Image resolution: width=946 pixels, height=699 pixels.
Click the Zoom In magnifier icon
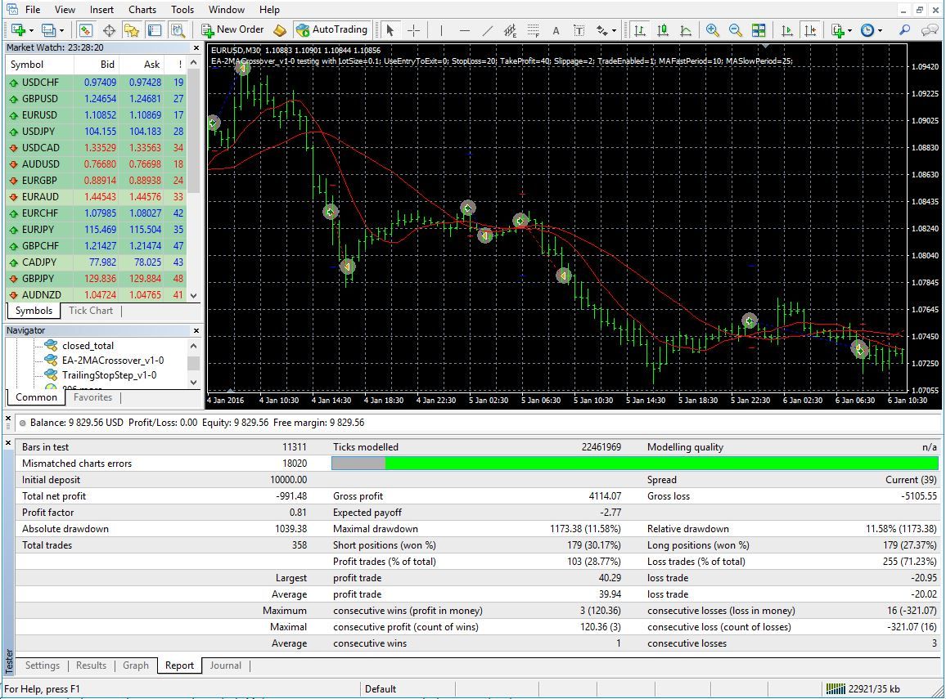[713, 29]
